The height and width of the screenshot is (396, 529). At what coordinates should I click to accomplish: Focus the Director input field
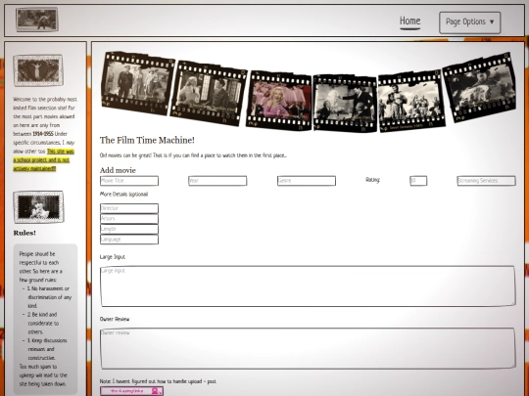coord(129,208)
